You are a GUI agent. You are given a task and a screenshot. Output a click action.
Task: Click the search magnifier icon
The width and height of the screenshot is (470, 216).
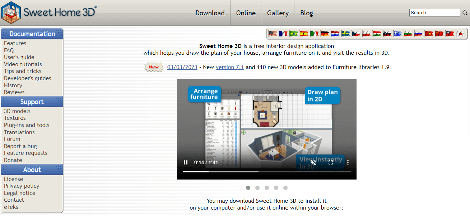point(465,13)
